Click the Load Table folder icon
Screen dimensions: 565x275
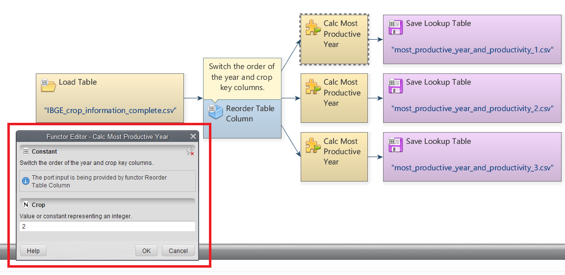point(48,85)
